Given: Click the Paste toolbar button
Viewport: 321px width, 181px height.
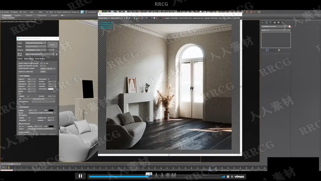Looking at the screenshot, I should [40, 12].
